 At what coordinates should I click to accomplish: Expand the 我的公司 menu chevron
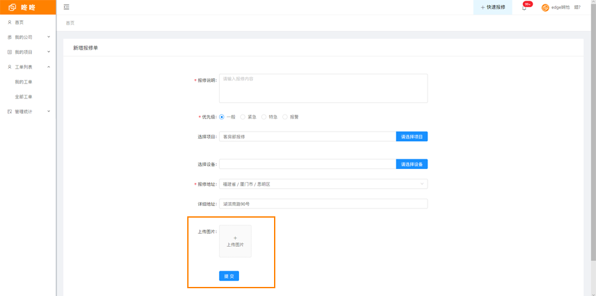[x=49, y=37]
